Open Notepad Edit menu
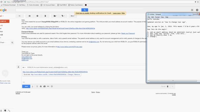200x112 pixels. tap(152, 17)
